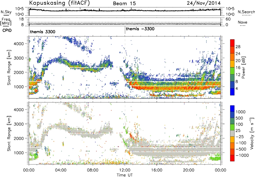Click the '12:00' time axis tick label
The width and height of the screenshot is (255, 177).
pyautogui.click(x=125, y=170)
